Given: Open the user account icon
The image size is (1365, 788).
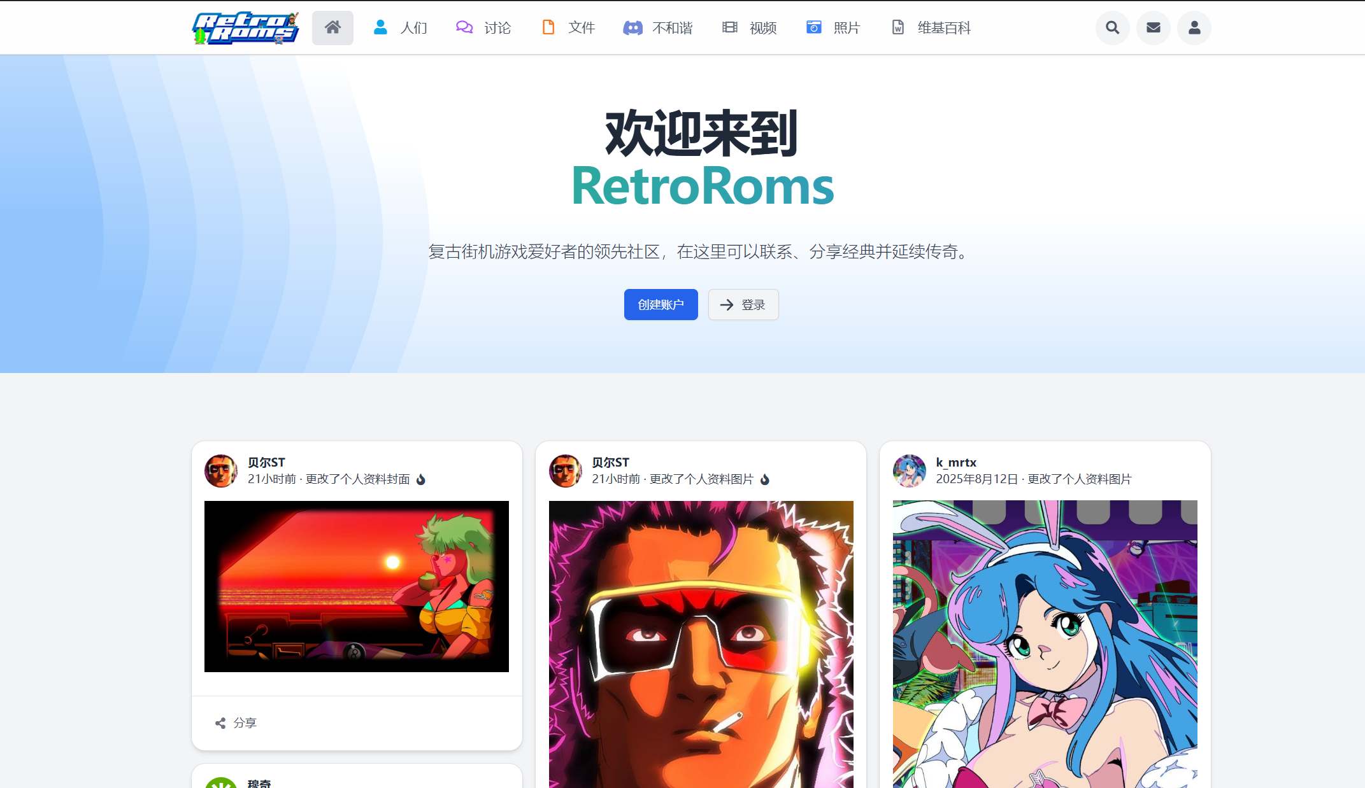Looking at the screenshot, I should (1194, 28).
